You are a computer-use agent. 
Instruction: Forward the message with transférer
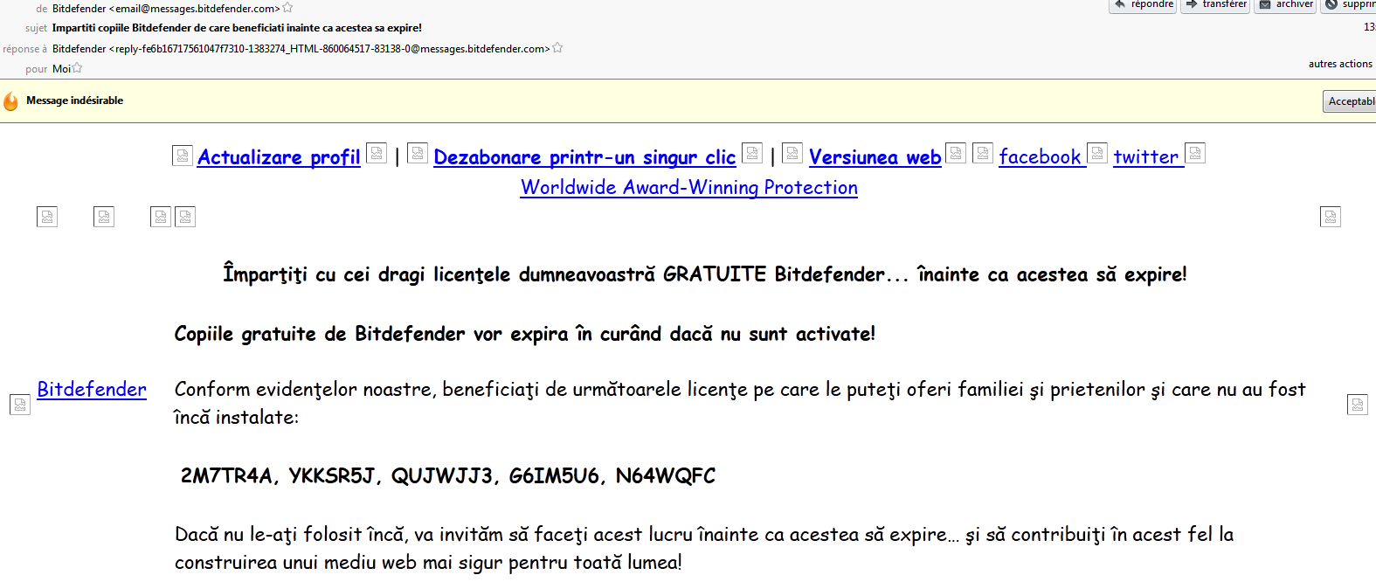click(x=1215, y=5)
